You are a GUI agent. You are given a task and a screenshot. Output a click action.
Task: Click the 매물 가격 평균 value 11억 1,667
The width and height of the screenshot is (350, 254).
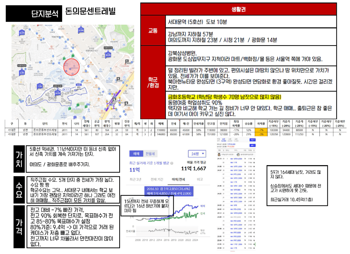click(x=193, y=169)
